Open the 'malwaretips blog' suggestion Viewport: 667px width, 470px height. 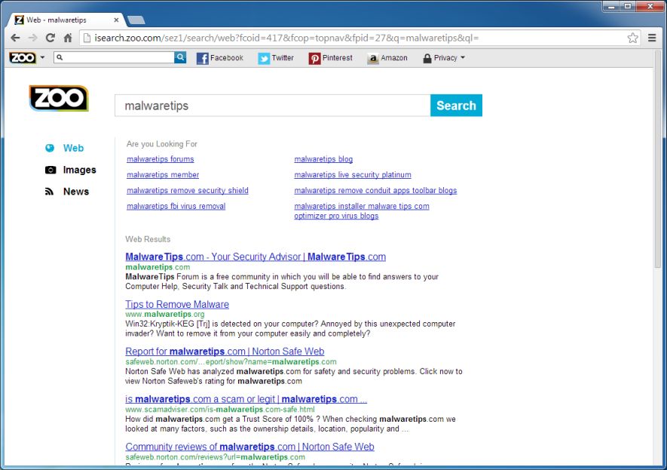[323, 159]
